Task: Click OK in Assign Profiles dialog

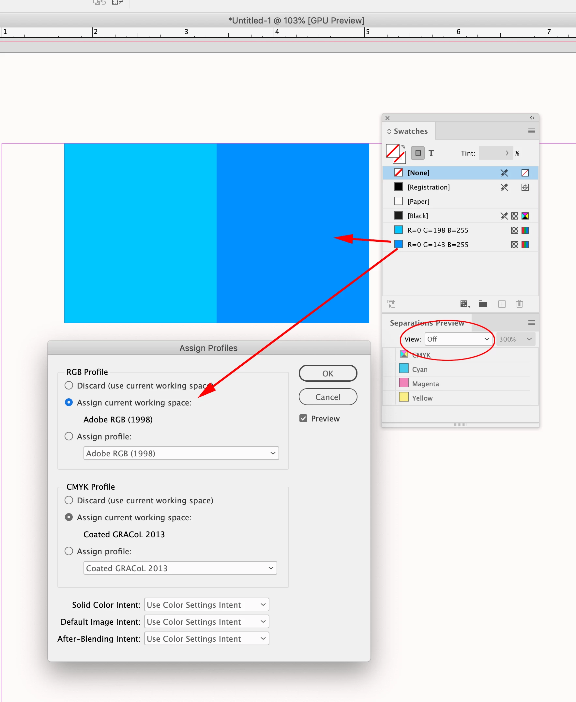Action: pos(328,373)
